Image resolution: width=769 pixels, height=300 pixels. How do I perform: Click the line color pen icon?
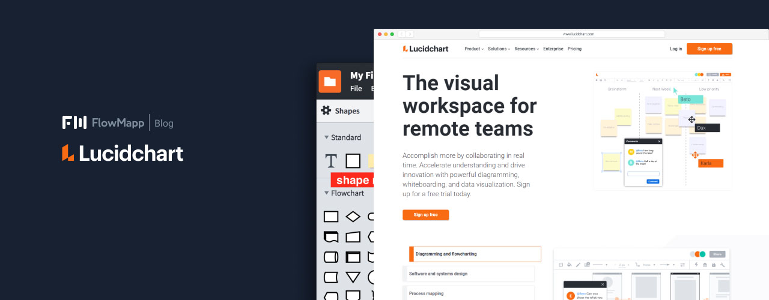click(579, 265)
